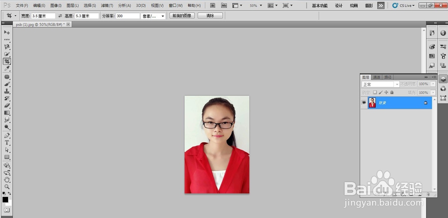Viewport: 448px width, 218px height.
Task: Toggle lock position icon
Action: click(x=386, y=92)
